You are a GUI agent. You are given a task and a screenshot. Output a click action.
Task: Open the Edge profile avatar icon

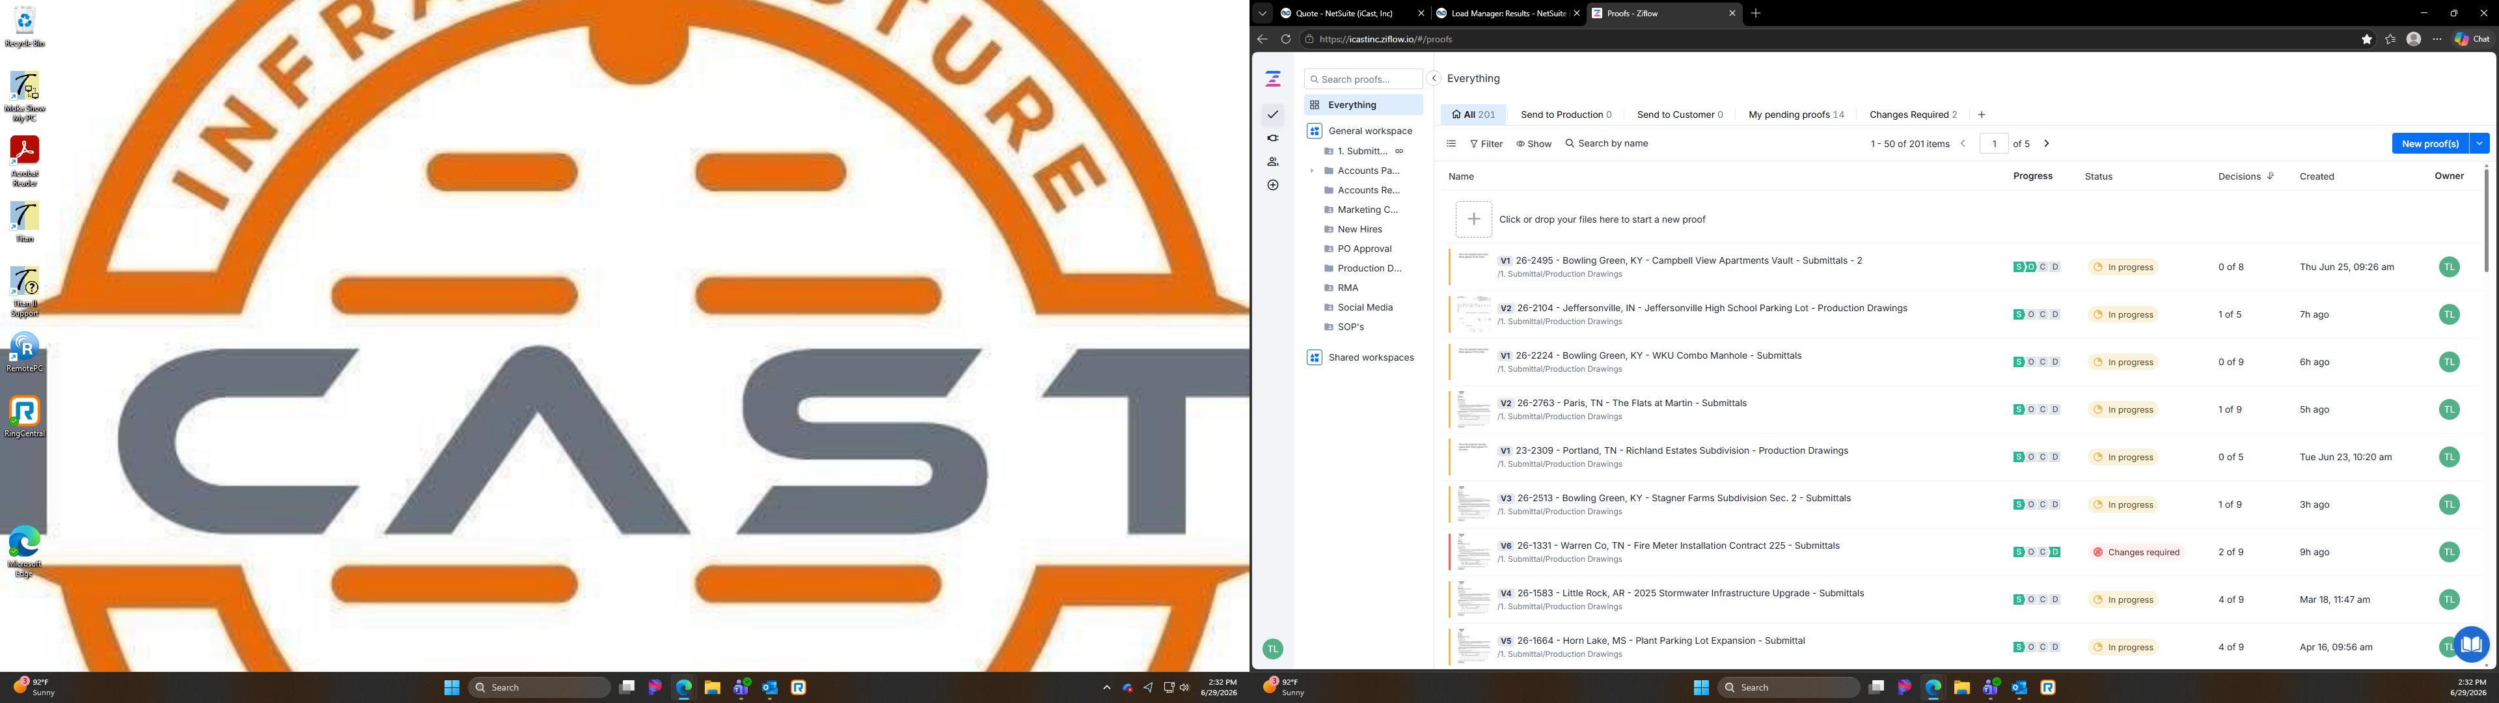[x=2414, y=39]
